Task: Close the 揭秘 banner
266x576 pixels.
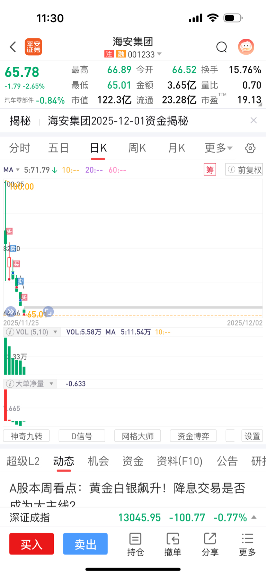Action: click(x=254, y=120)
